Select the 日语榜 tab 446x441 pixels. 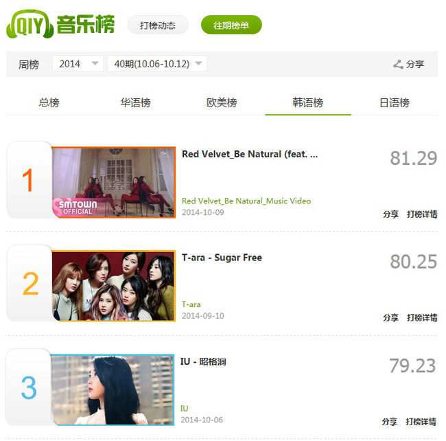coord(395,102)
